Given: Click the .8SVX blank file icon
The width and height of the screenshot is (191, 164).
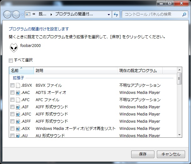Looking at the screenshot, I should tap(18, 85).
